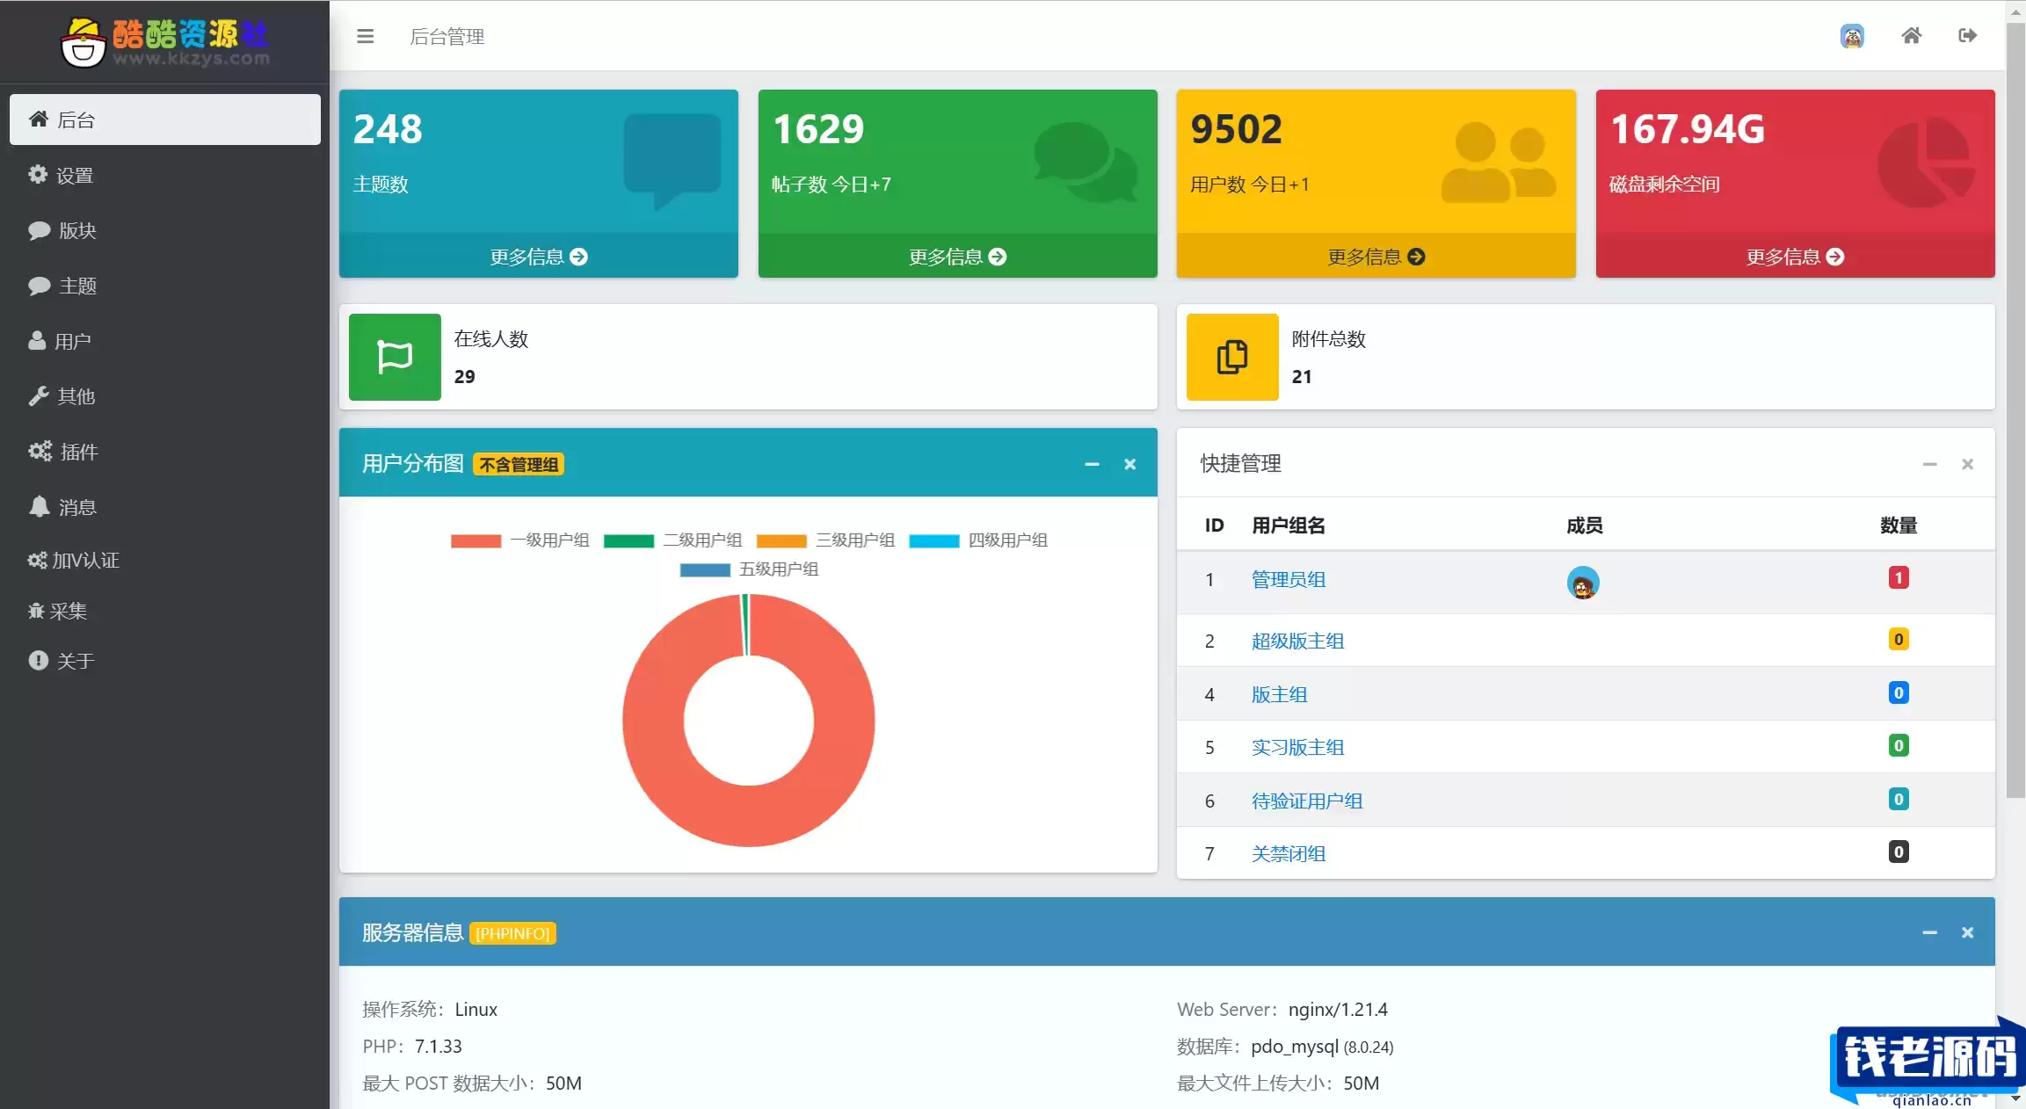
Task: Click 更多信息 on the 磁盘剩余空间 card
Action: click(1795, 257)
